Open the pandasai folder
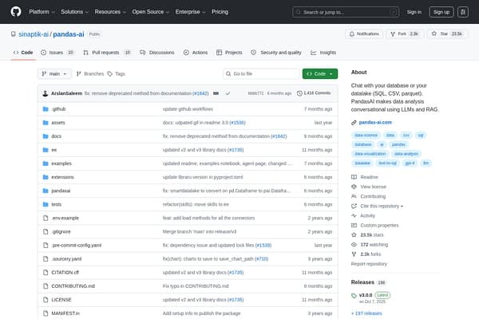Screen dimensions: 479x319 (x=61, y=191)
